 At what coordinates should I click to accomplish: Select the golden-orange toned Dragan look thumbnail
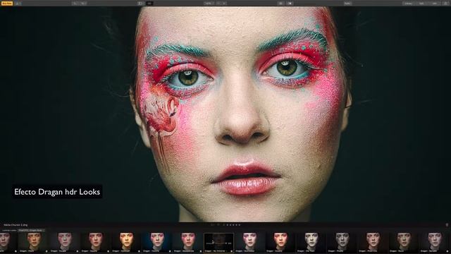126,242
